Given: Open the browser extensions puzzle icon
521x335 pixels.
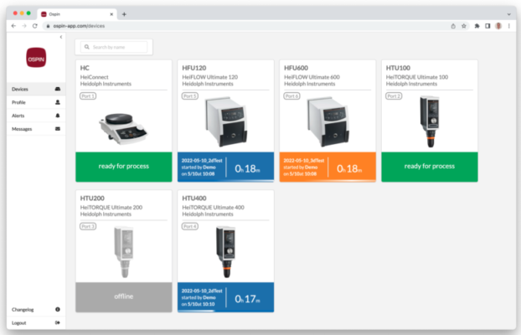Looking at the screenshot, I should (477, 26).
